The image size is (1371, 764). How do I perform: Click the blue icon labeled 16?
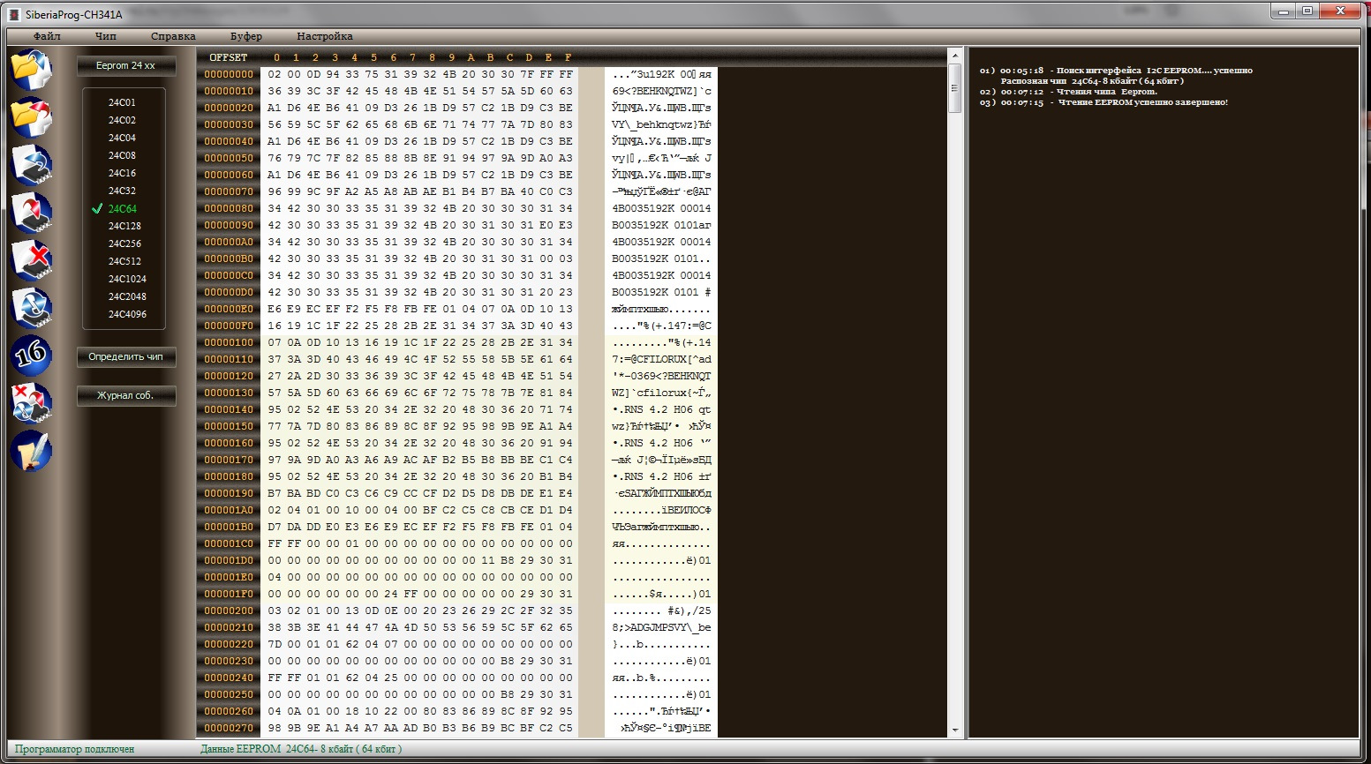(x=31, y=356)
